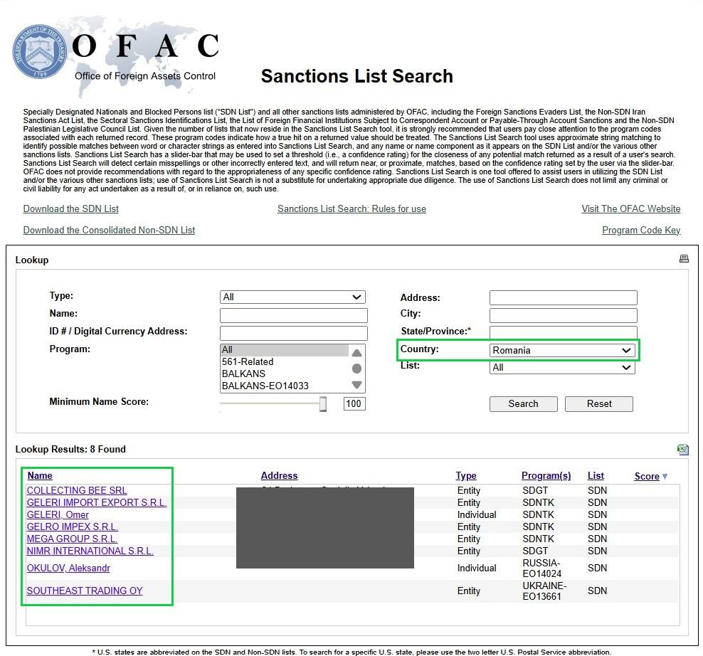Click SDNTK program in MEGA GROUP row

pyautogui.click(x=538, y=539)
